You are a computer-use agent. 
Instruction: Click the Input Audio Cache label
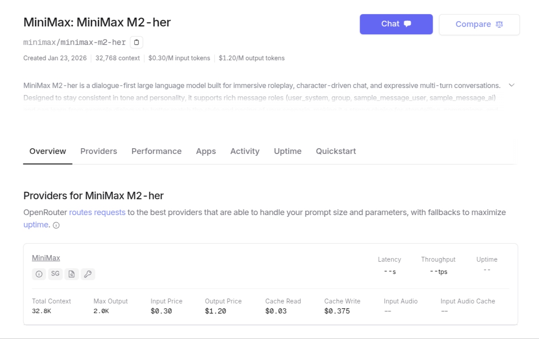pyautogui.click(x=468, y=301)
